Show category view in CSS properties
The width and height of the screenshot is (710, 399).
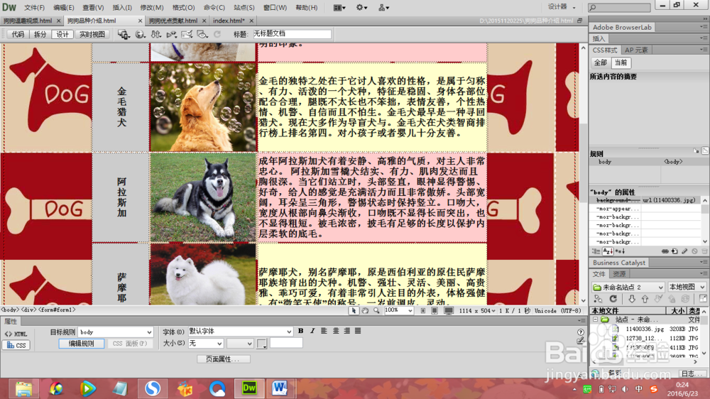tap(596, 251)
